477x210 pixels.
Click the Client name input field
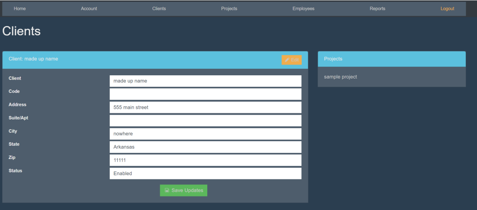tap(205, 81)
